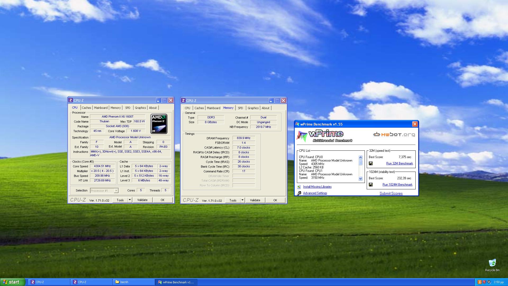This screenshot has width=508, height=286.
Task: Open Mainboard tab in Memory CPU-Z window
Action: click(x=214, y=108)
